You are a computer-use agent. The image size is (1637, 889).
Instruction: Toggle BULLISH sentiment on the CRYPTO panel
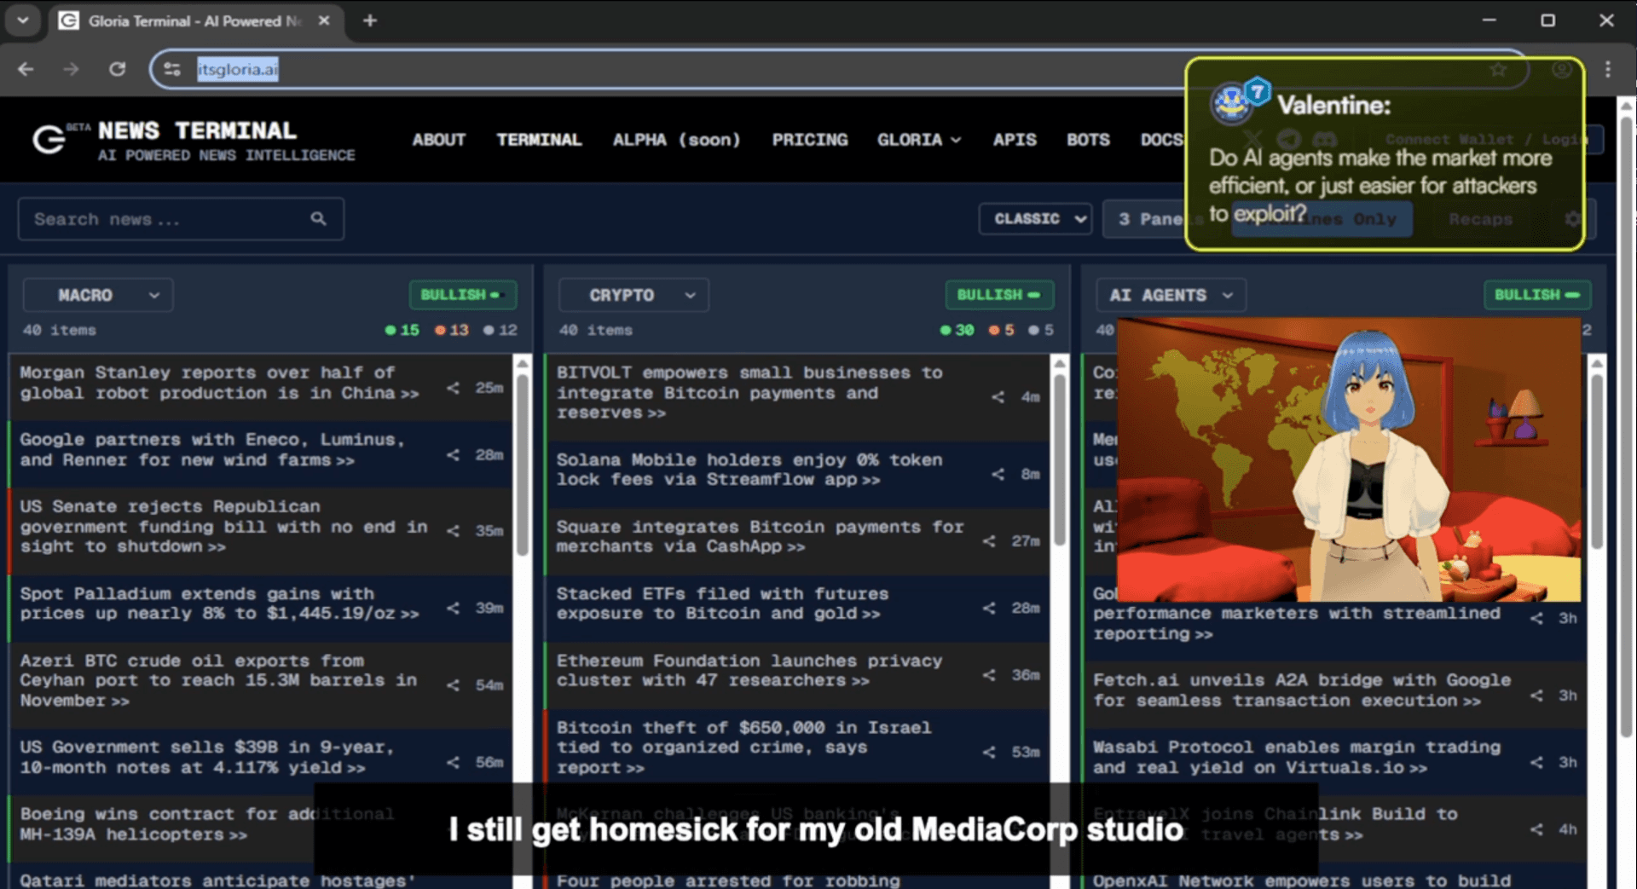click(x=998, y=295)
